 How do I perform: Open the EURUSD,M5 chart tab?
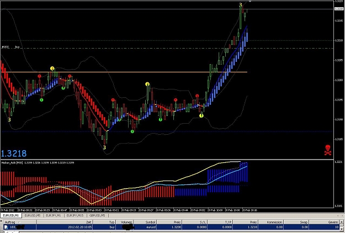pos(33,215)
